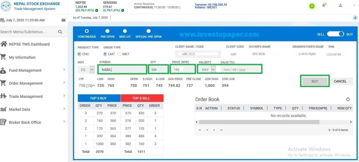Go to last page of Order Book
The height and width of the screenshot is (162, 359).
coord(222,130)
